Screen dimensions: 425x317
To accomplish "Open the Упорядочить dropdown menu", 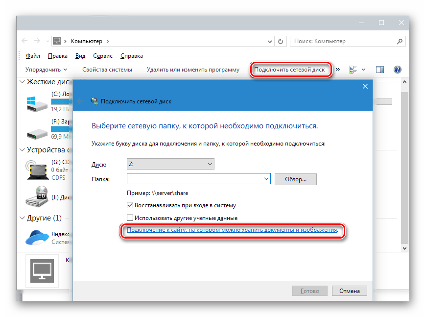I will (x=46, y=70).
